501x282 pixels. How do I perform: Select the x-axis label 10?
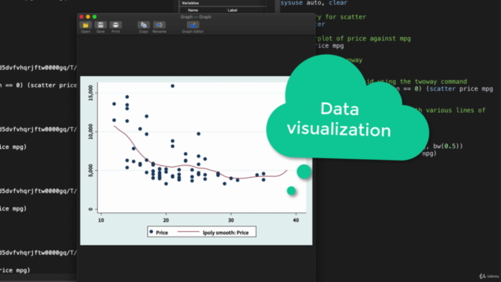pyautogui.click(x=101, y=220)
